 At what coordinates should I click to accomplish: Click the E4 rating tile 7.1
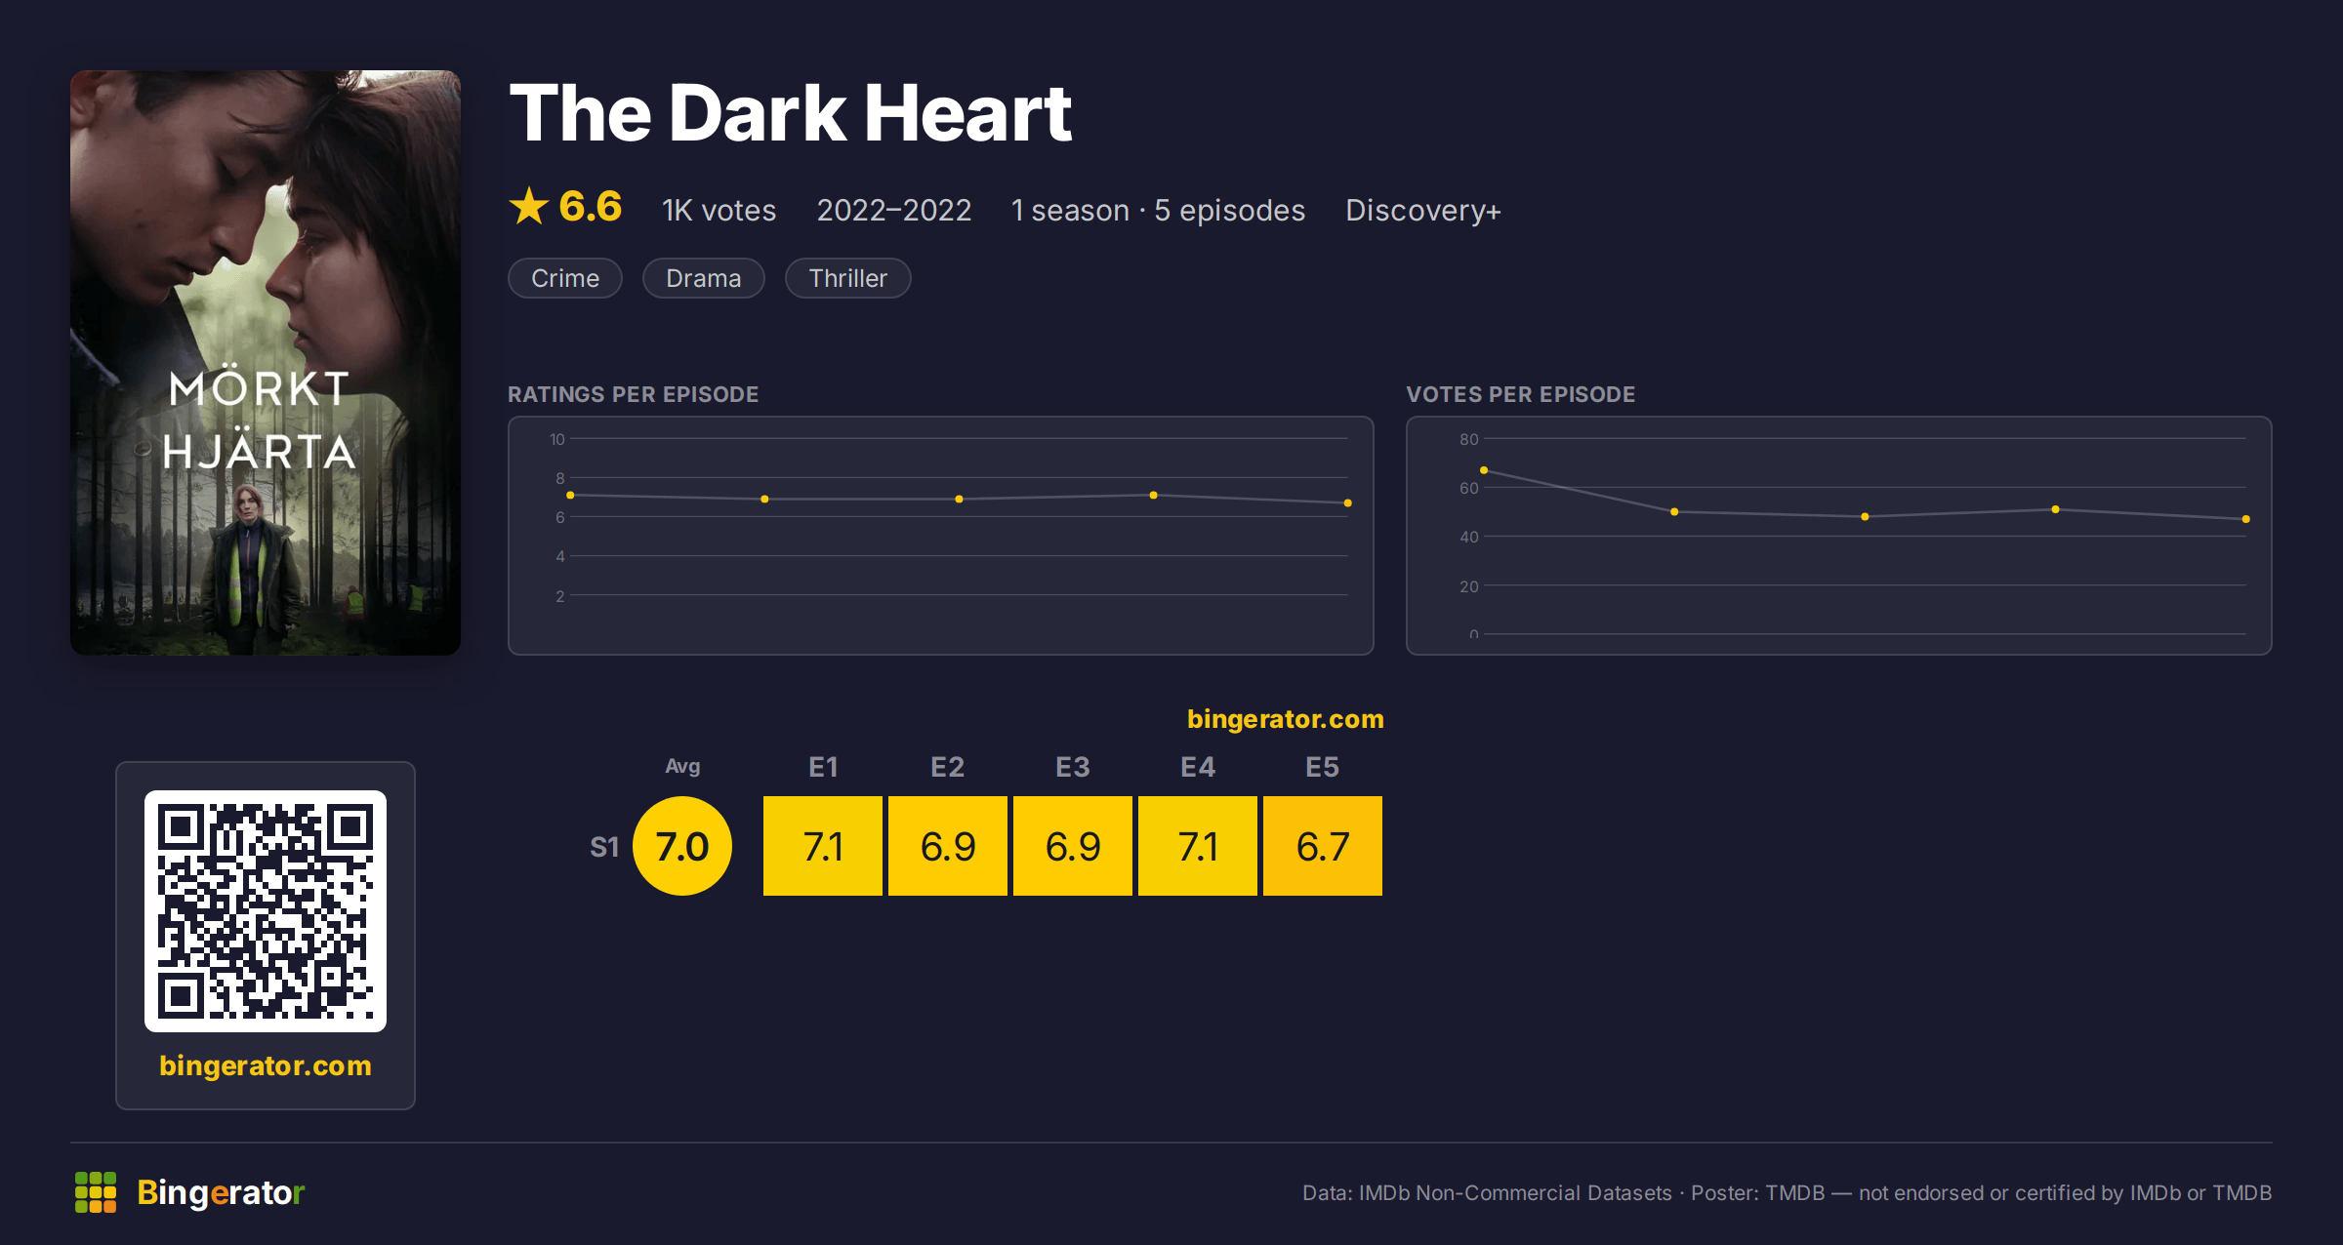click(1198, 846)
